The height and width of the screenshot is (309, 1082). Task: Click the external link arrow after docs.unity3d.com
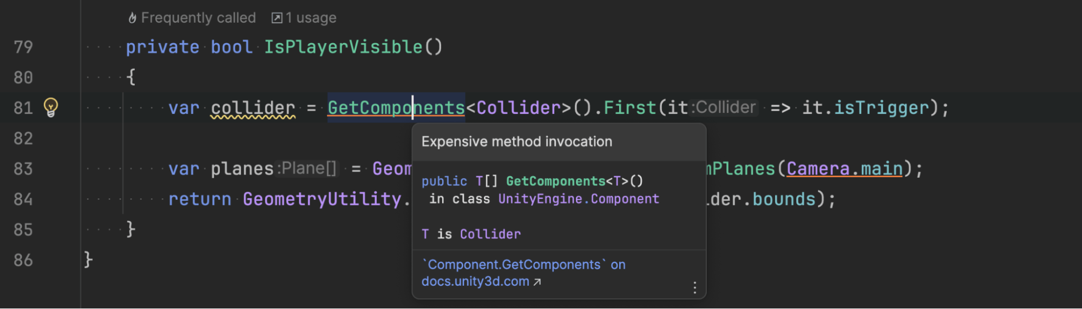click(537, 281)
